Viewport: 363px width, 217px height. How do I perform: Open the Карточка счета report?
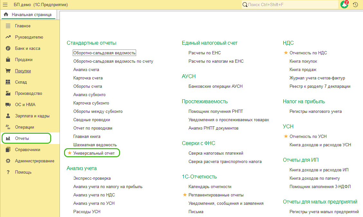pos(88,78)
